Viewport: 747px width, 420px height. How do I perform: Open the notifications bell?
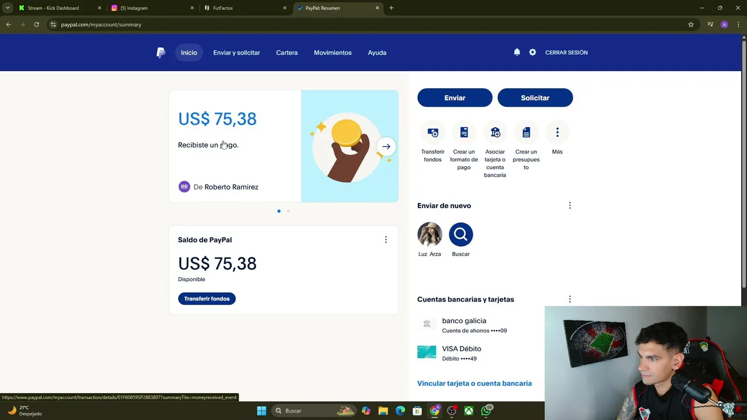click(516, 52)
